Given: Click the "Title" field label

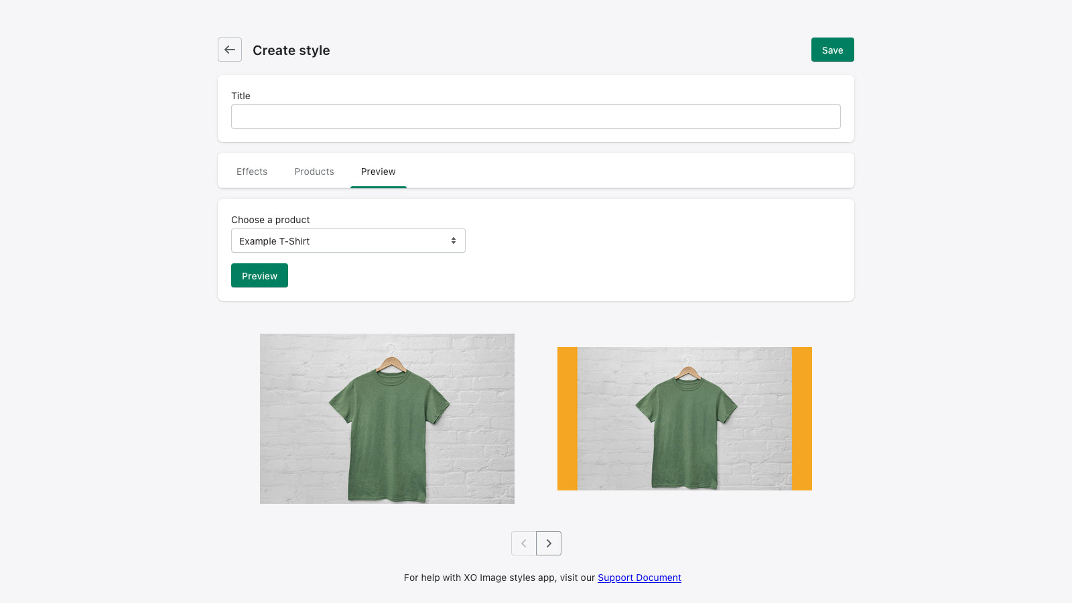Looking at the screenshot, I should click(x=241, y=96).
